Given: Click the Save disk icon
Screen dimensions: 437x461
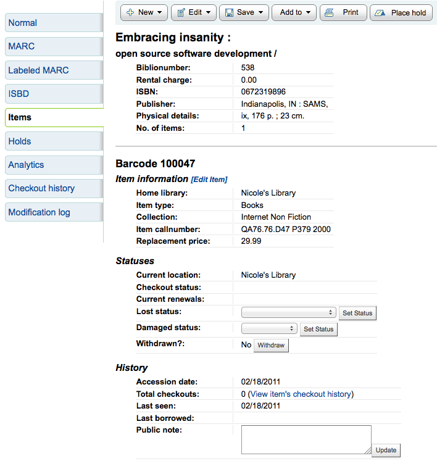Looking at the screenshot, I should coord(228,12).
